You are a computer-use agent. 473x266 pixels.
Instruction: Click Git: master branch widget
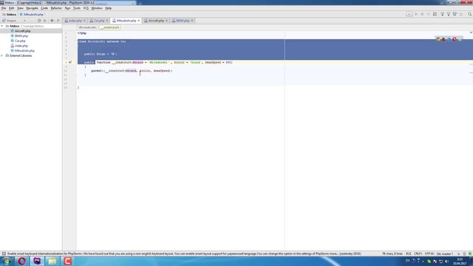(x=445, y=253)
